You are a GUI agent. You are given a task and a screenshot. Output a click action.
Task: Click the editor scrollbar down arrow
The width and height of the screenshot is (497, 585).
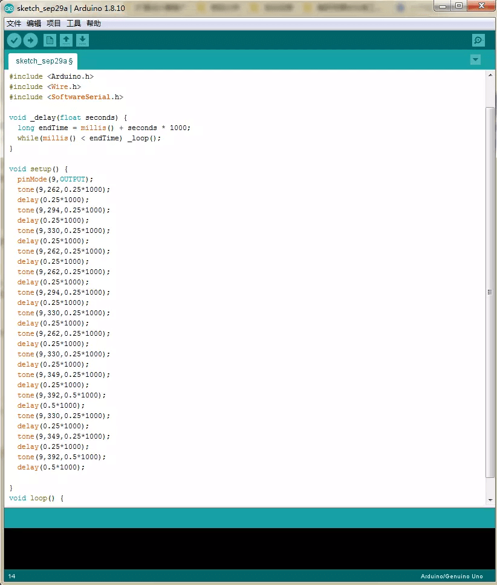(x=490, y=500)
